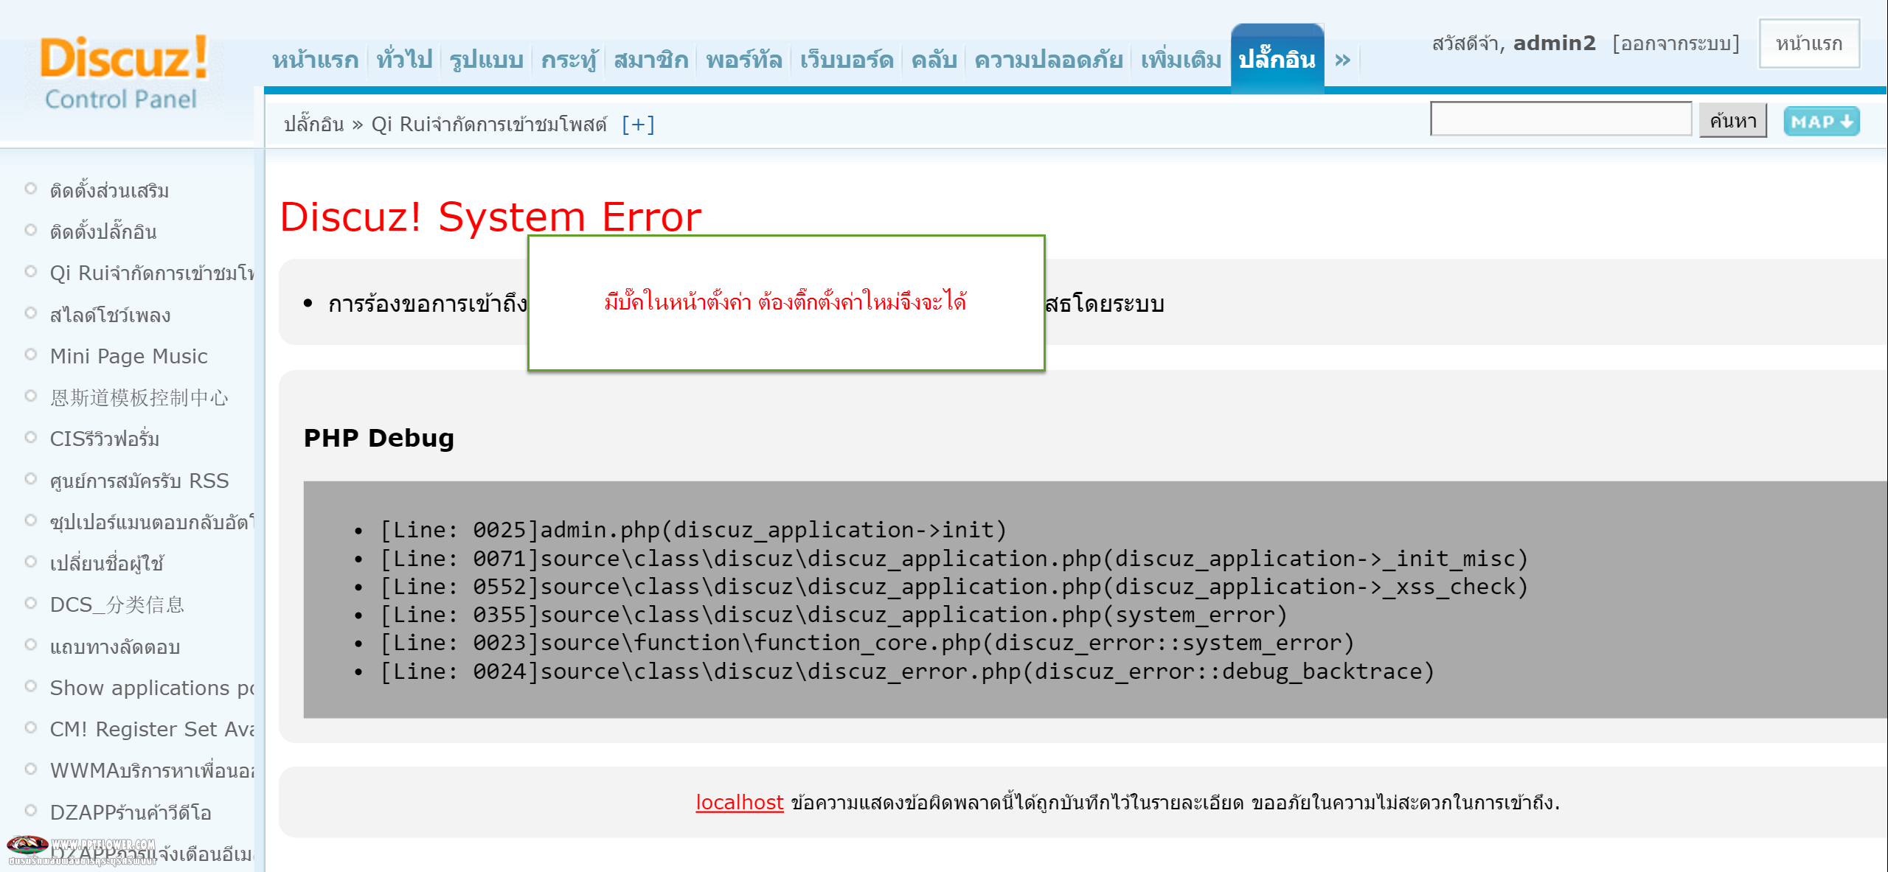This screenshot has width=1888, height=872.
Task: Click debug line 0071 _init_misc
Action: pyautogui.click(x=954, y=559)
